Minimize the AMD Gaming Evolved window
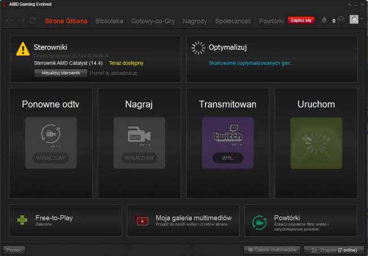Screen dimensions: 368x256 [x=356, y=5]
